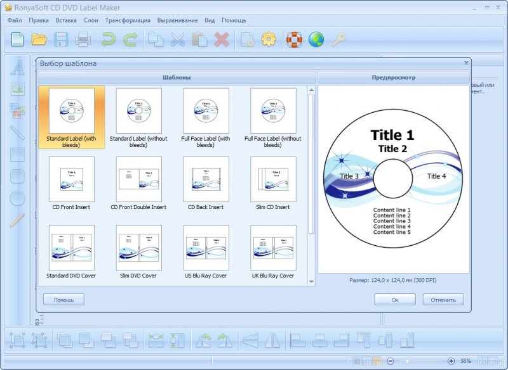The height and width of the screenshot is (370, 508).
Task: Click the Rotate left icon
Action: click(x=203, y=341)
